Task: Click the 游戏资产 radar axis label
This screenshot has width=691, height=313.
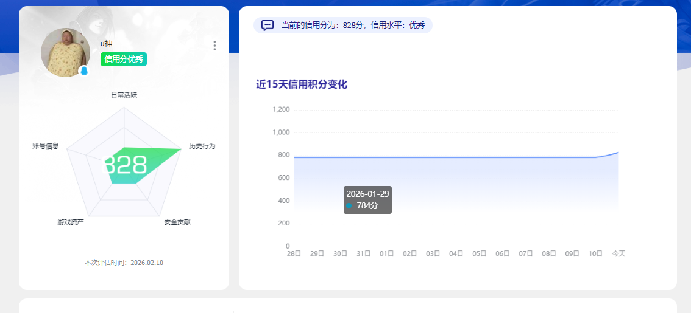Action: coord(71,222)
